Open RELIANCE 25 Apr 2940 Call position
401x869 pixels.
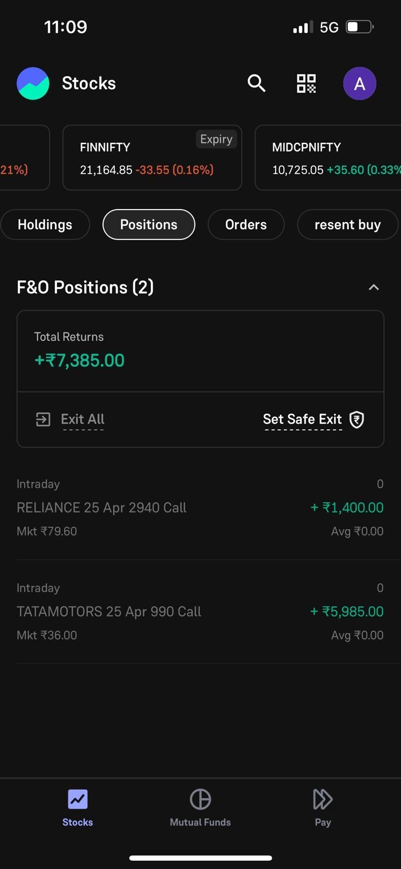200,508
